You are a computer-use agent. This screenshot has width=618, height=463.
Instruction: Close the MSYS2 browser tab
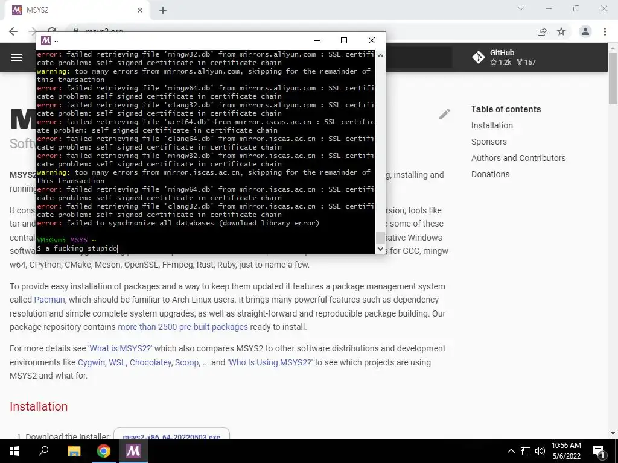140,10
